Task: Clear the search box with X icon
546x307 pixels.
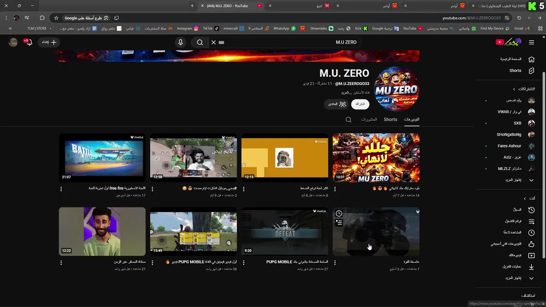Action: (x=214, y=42)
